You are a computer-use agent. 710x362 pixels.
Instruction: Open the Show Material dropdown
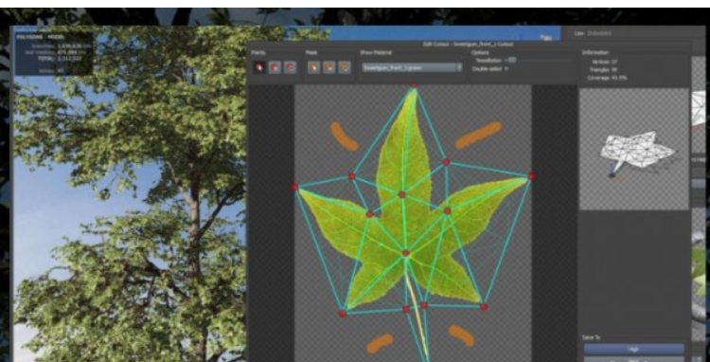412,67
